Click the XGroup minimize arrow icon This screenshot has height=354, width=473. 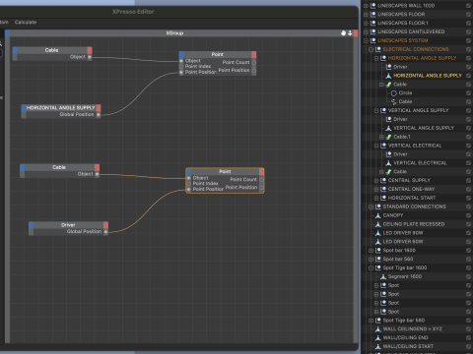(x=350, y=33)
